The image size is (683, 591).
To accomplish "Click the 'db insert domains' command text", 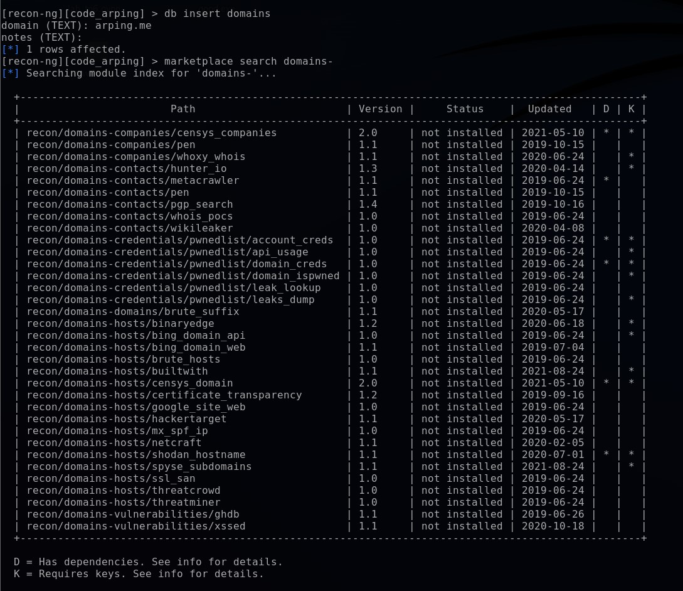I will click(217, 13).
